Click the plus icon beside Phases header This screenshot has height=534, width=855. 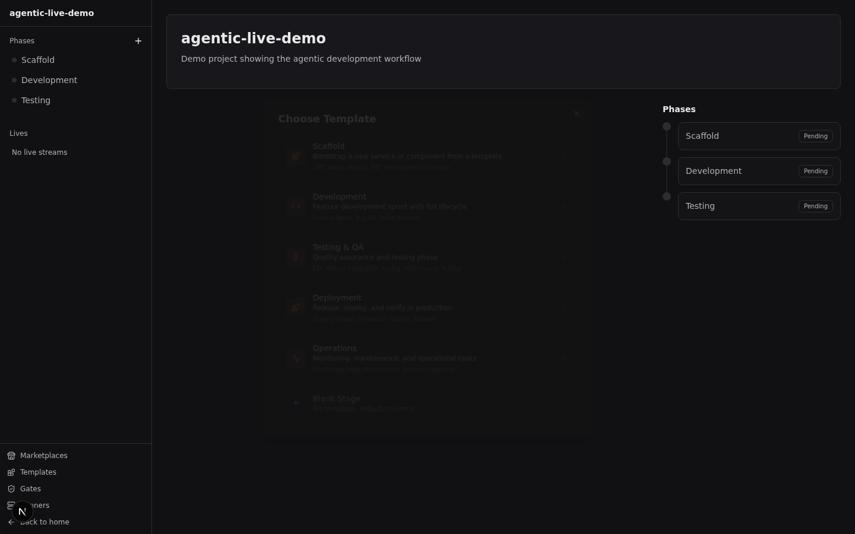(138, 41)
